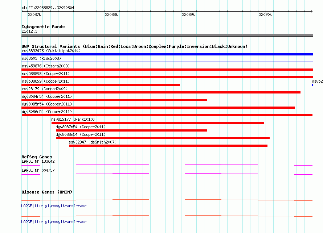Screen dimensions: 323x233
Task: Click the red dgv8087n54 variant bar
Action: tap(131, 130)
